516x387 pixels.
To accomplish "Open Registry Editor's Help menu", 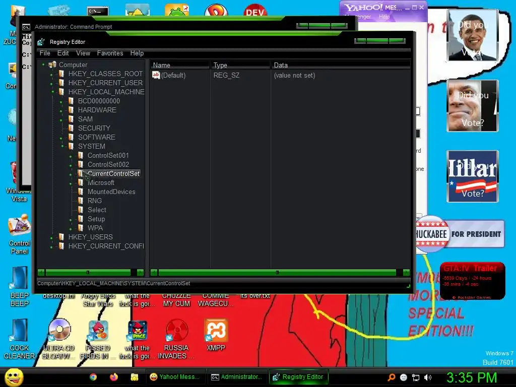I will (137, 53).
